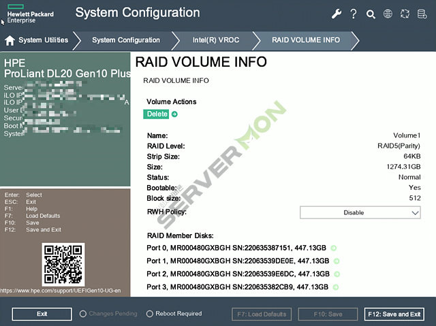
Task: Open the database storage icon
Action: click(422, 14)
